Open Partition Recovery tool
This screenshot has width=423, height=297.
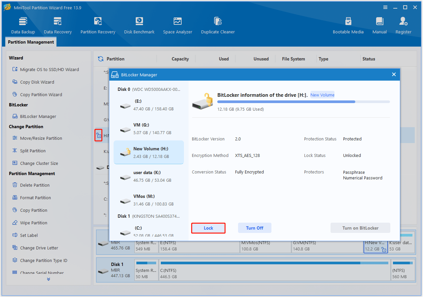[98, 25]
